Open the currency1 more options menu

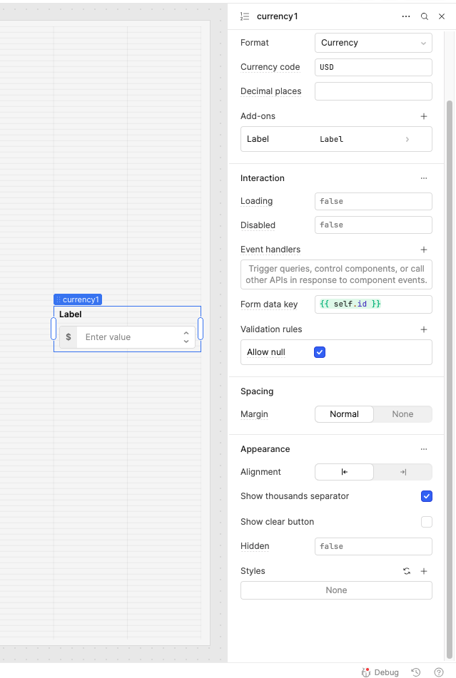pyautogui.click(x=406, y=16)
